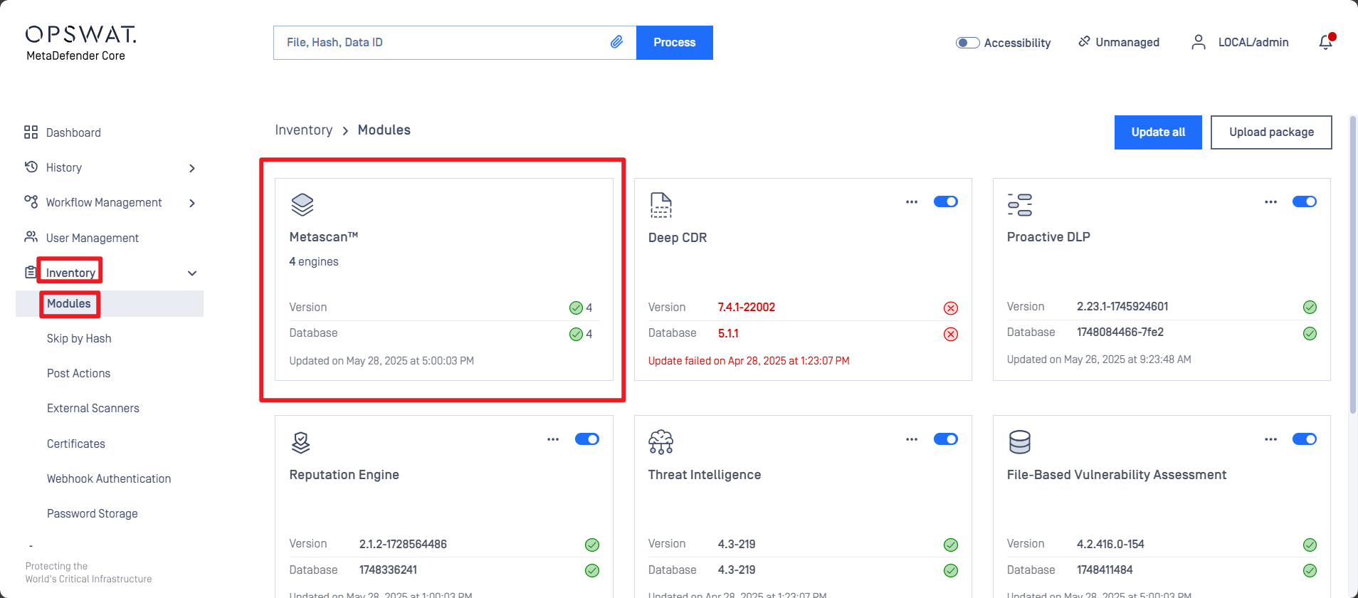Viewport: 1358px width, 598px height.
Task: Click the Proactive DLP icon
Action: click(x=1020, y=205)
